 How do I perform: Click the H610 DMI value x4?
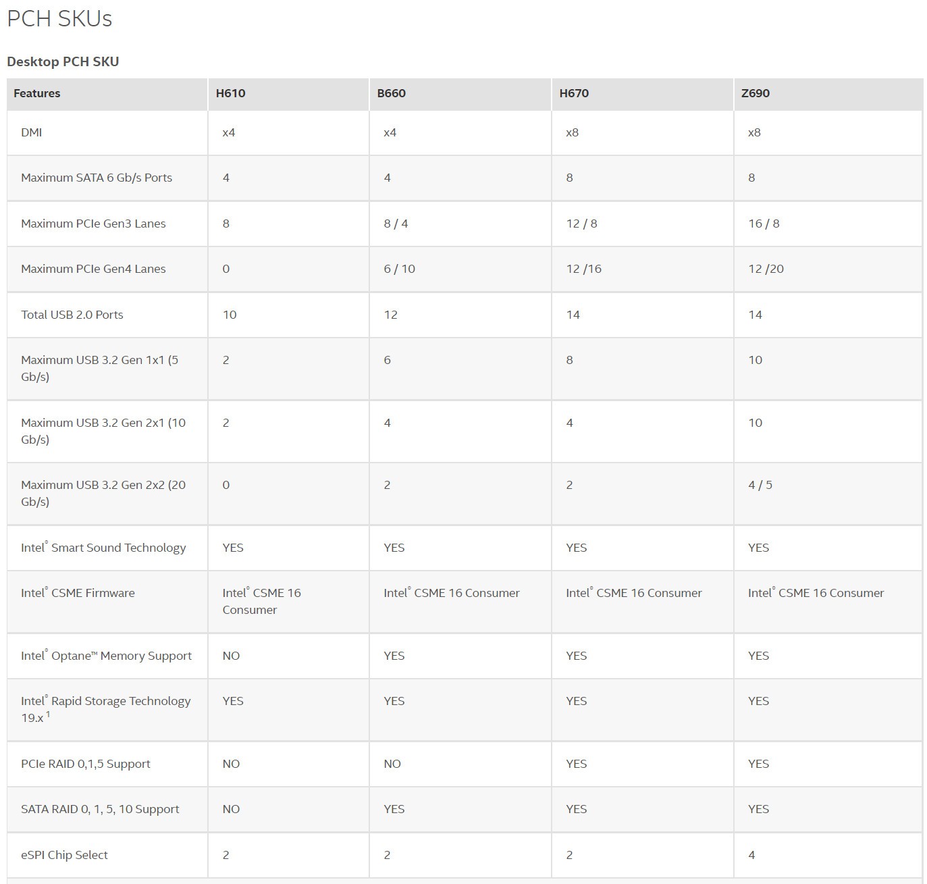[x=229, y=132]
